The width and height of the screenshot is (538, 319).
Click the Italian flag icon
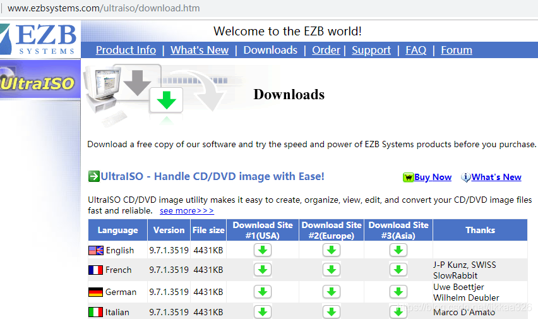95,312
